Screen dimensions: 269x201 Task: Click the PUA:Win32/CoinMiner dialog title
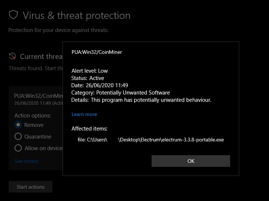pyautogui.click(x=97, y=52)
